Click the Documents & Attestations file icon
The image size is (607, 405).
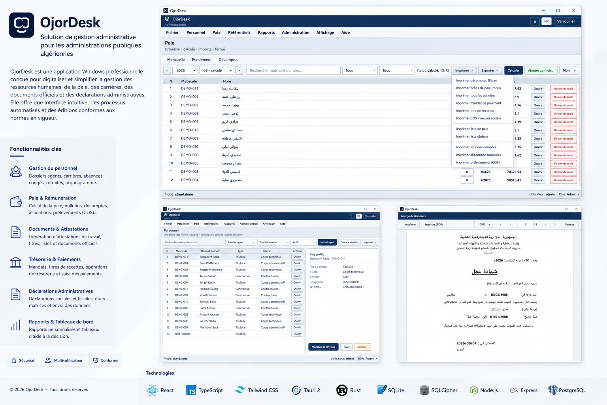[15, 232]
